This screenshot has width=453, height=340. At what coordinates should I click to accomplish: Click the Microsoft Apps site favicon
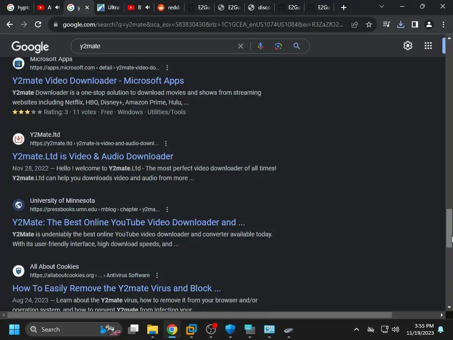[19, 63]
